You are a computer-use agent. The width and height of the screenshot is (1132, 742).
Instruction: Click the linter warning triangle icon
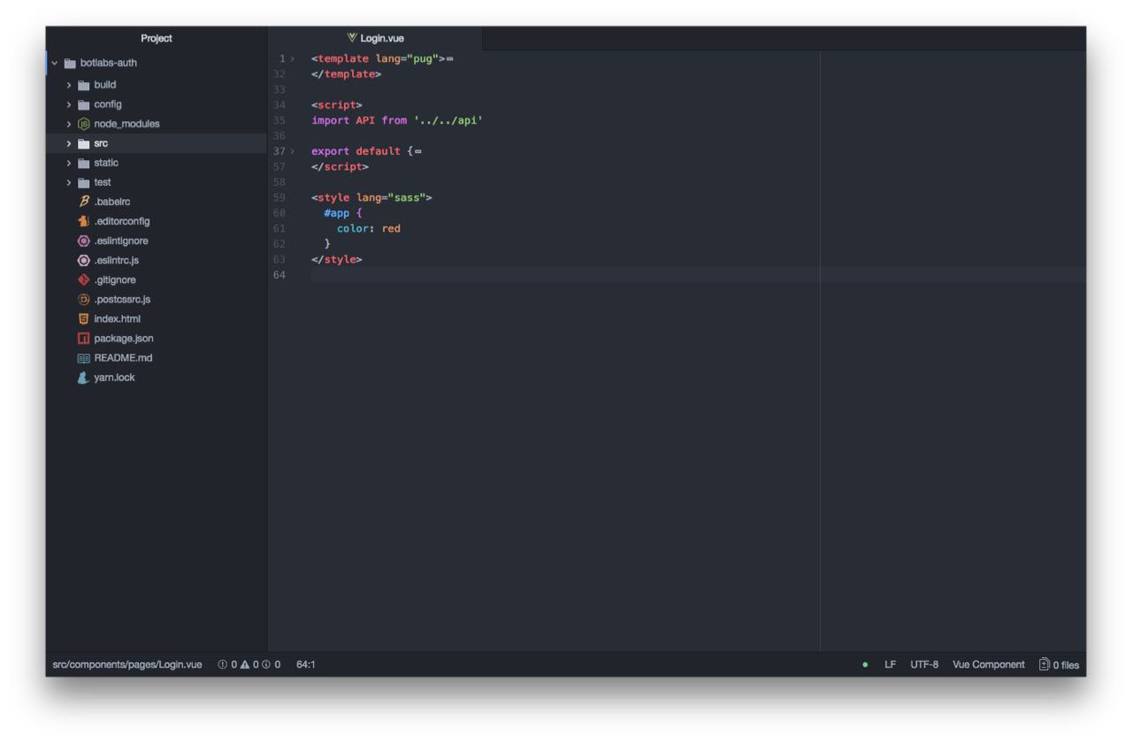click(x=244, y=664)
